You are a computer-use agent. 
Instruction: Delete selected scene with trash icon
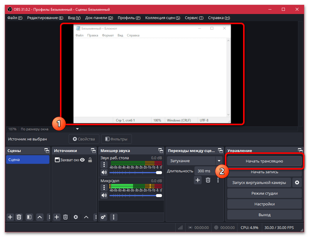point(19,217)
